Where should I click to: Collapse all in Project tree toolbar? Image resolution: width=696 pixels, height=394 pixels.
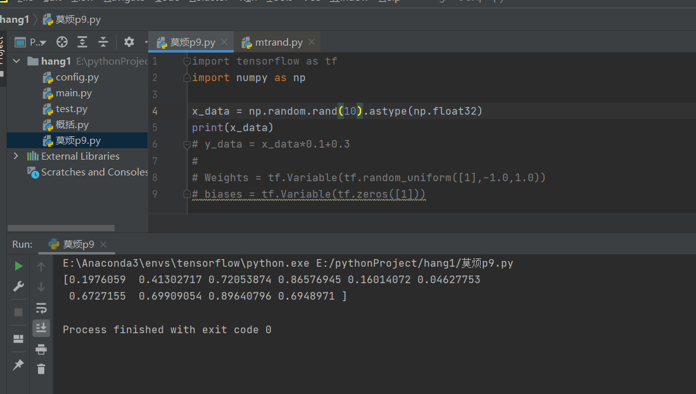[x=103, y=42]
